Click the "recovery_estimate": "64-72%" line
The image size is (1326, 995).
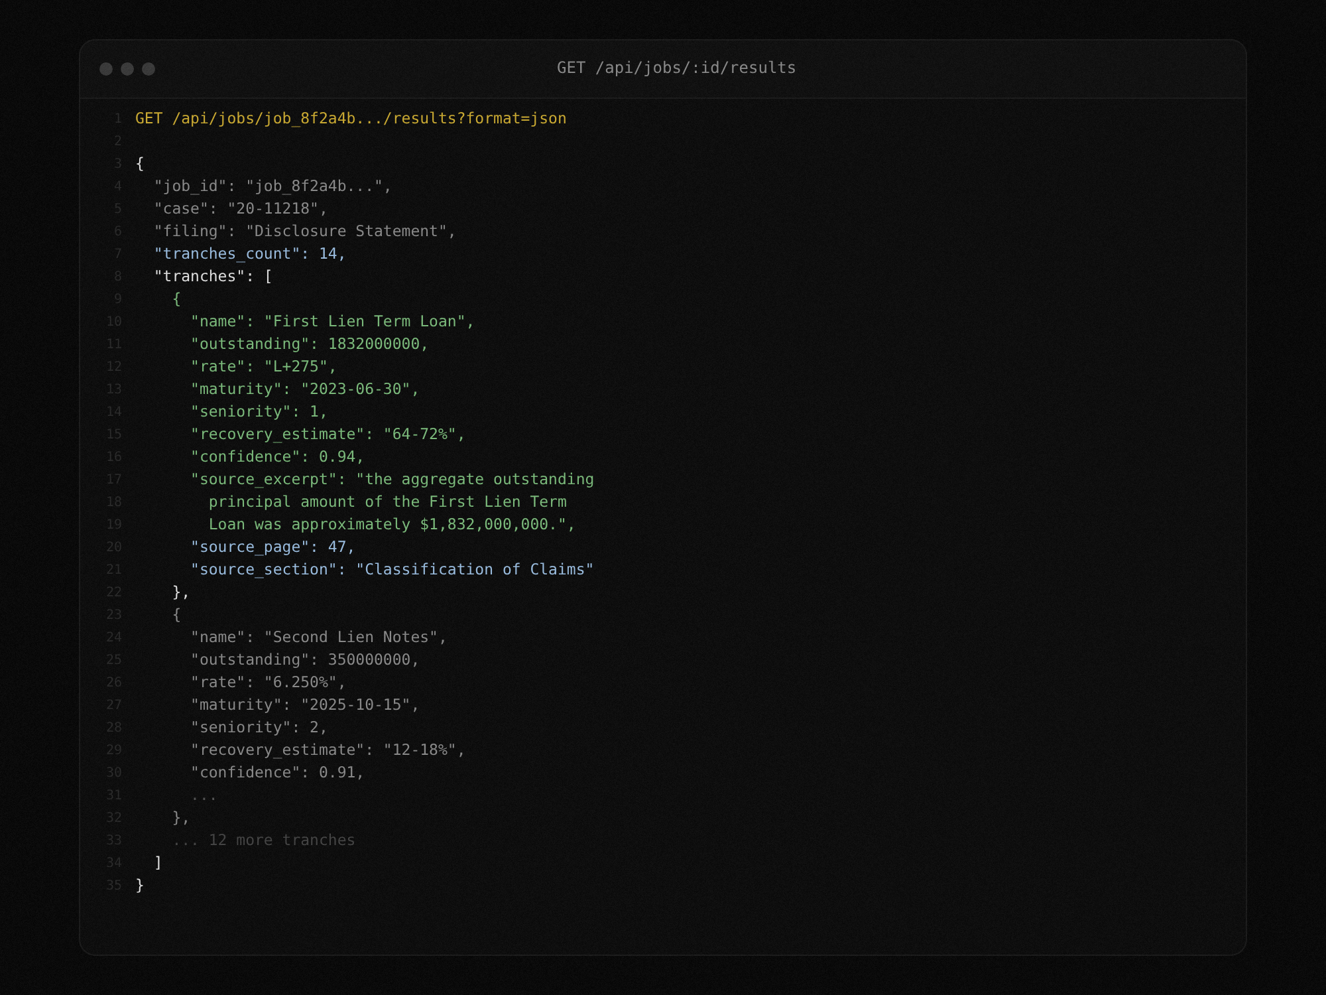pos(328,434)
